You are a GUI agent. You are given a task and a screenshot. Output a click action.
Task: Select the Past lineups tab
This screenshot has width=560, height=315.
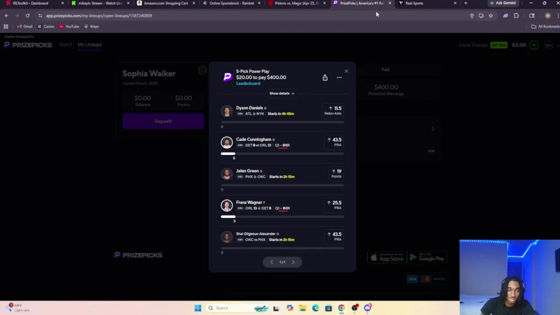pos(385,70)
